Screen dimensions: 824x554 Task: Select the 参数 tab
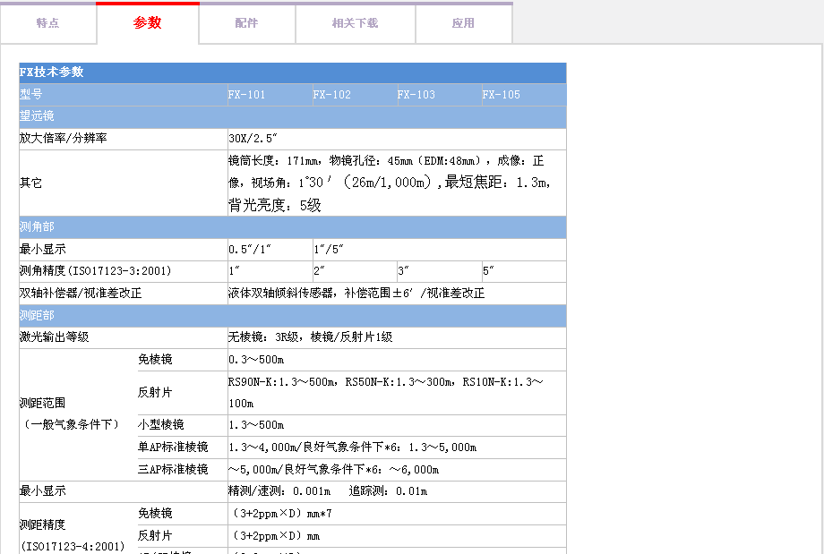pyautogui.click(x=148, y=23)
